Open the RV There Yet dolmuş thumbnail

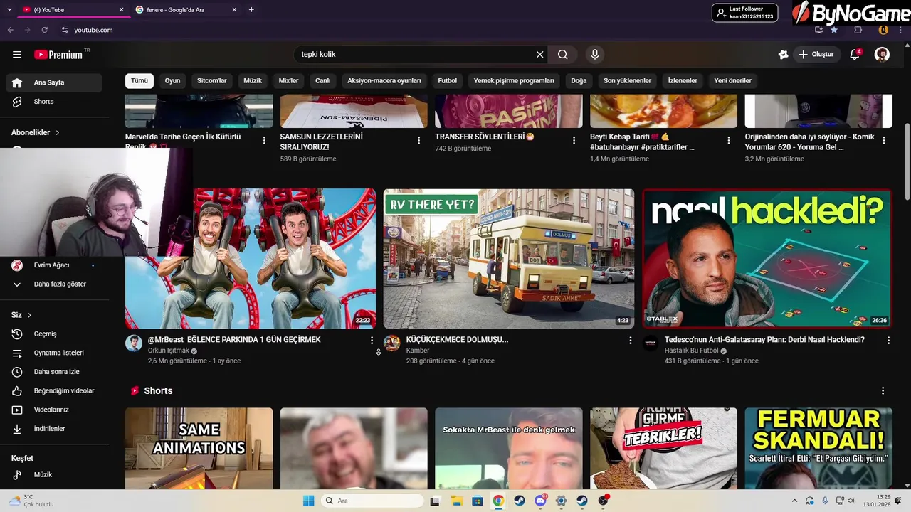pyautogui.click(x=509, y=259)
